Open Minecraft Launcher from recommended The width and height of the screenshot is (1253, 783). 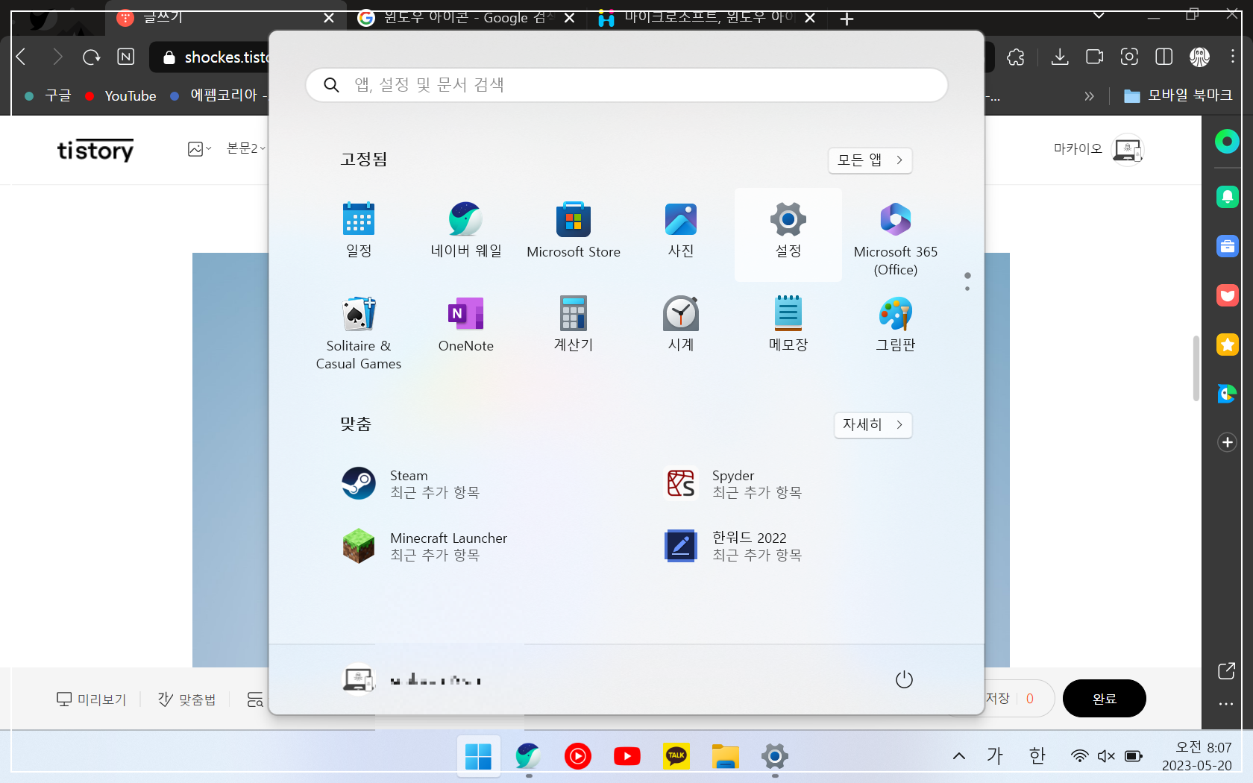425,546
